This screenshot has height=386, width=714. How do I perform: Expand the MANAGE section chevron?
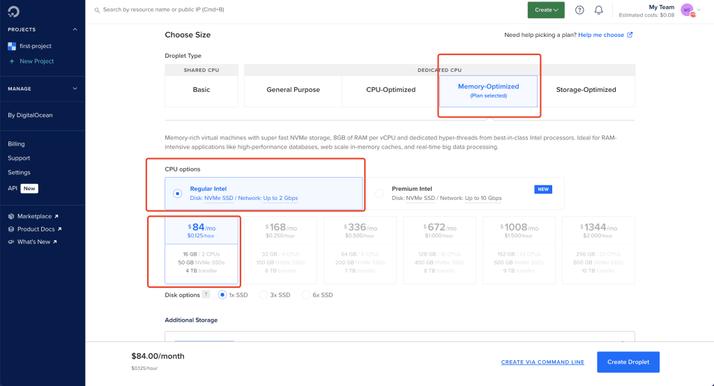(75, 88)
